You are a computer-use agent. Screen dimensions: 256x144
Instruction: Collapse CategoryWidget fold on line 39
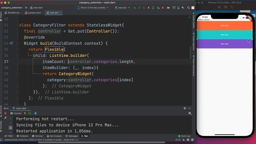[18, 74]
